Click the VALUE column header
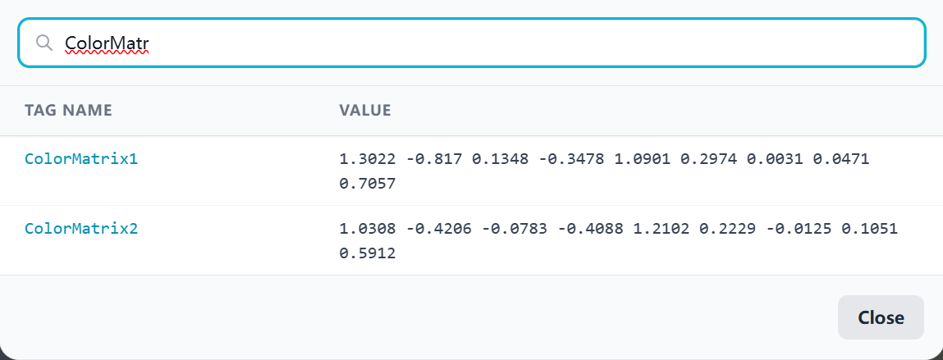 click(x=365, y=110)
